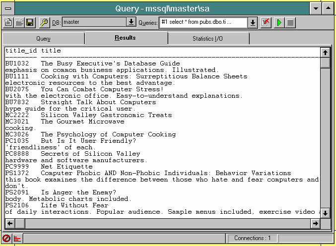Switch to the Query tab
336x246 pixels.
click(44, 39)
